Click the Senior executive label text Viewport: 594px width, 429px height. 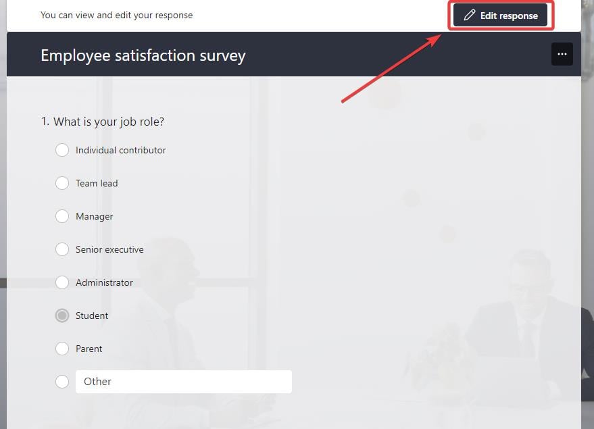pos(109,249)
